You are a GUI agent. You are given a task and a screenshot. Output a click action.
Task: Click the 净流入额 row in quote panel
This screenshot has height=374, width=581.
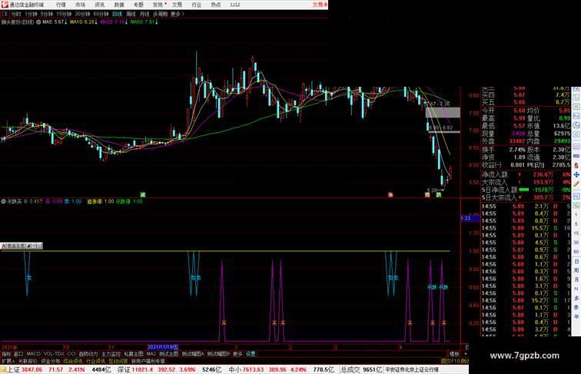coord(526,174)
